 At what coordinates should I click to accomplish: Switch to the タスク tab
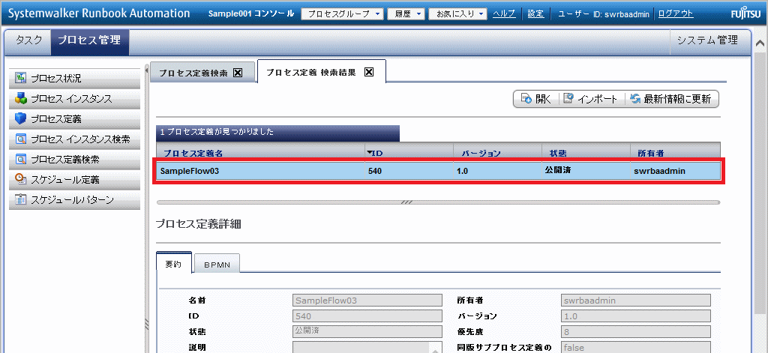click(29, 40)
